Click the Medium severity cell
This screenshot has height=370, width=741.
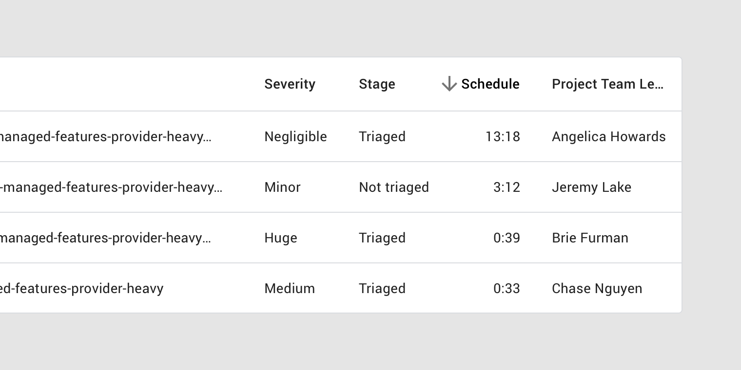pos(290,289)
